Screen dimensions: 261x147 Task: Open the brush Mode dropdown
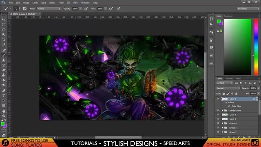[x=49, y=9]
